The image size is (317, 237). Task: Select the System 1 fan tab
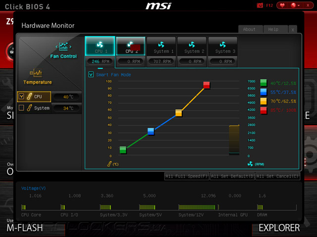click(x=161, y=46)
